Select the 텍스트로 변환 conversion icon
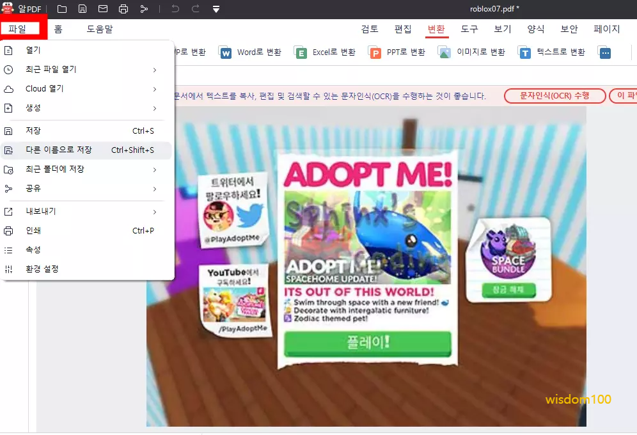The image size is (637, 435). point(525,52)
